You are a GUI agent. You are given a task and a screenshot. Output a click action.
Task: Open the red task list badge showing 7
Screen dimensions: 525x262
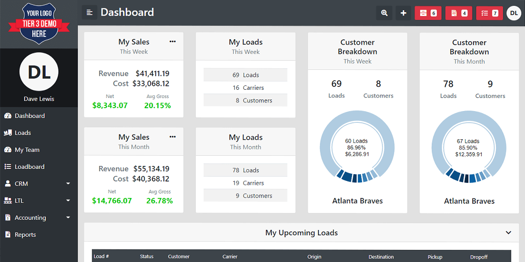click(490, 13)
